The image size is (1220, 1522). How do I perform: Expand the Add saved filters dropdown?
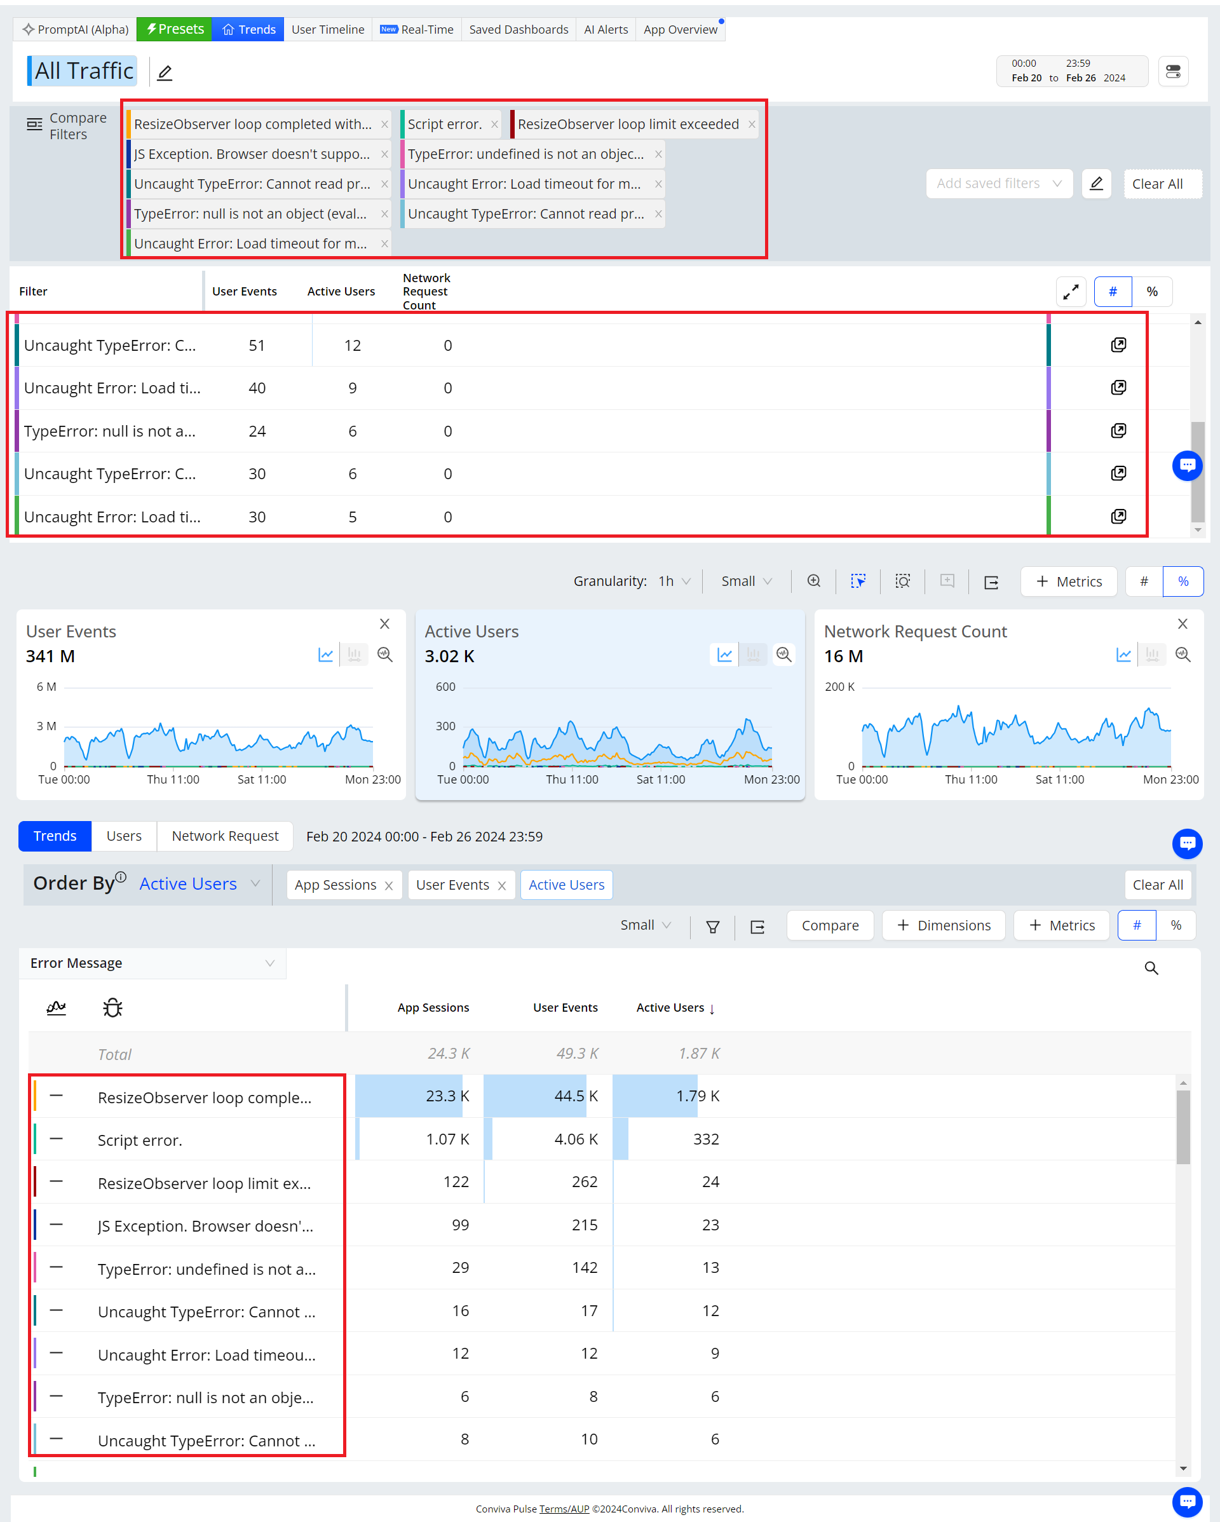[998, 184]
